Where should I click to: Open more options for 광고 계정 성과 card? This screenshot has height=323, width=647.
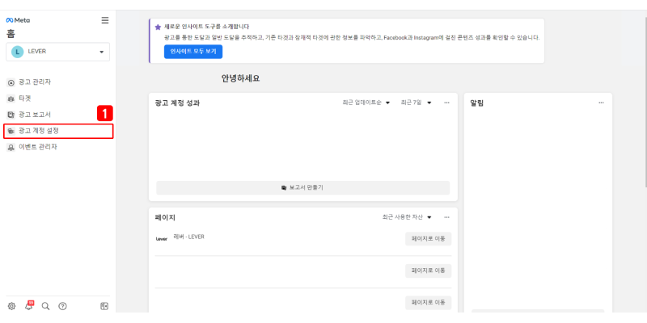pyautogui.click(x=447, y=103)
